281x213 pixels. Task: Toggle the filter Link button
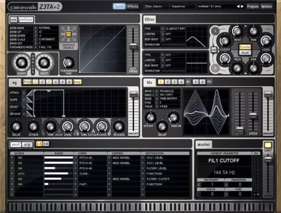pos(214,50)
